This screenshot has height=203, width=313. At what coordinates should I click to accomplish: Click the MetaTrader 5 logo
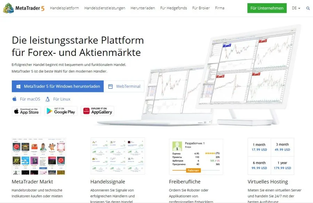pyautogui.click(x=25, y=8)
